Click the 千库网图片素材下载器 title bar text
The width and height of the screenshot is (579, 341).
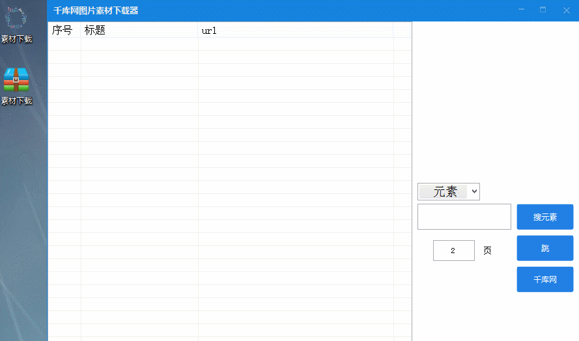[x=96, y=10]
